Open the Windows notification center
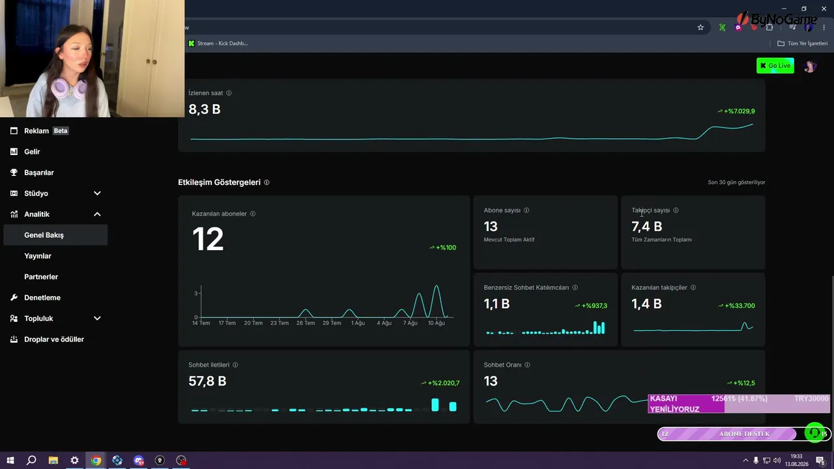This screenshot has width=834, height=469. (820, 461)
